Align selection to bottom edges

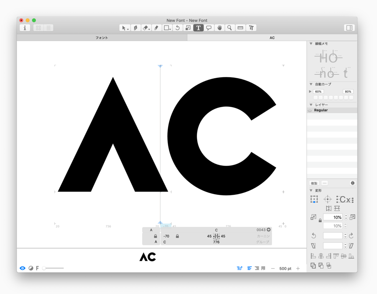(x=351, y=256)
